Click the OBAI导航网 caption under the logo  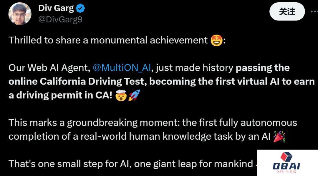pyautogui.click(x=286, y=172)
